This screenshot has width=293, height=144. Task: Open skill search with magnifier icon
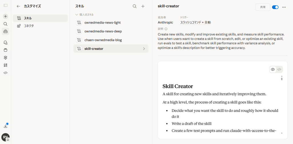click(x=134, y=6)
